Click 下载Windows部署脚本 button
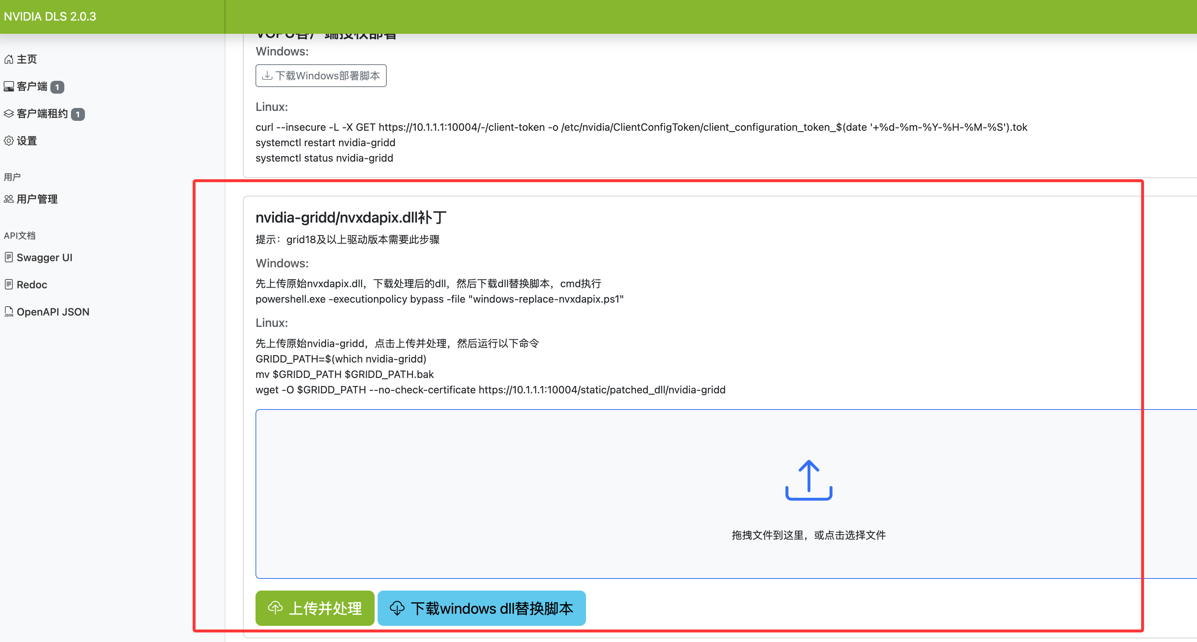The width and height of the screenshot is (1197, 642). (321, 76)
